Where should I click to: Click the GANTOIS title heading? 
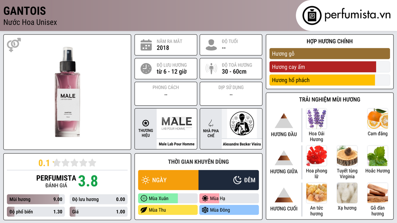coord(25,11)
